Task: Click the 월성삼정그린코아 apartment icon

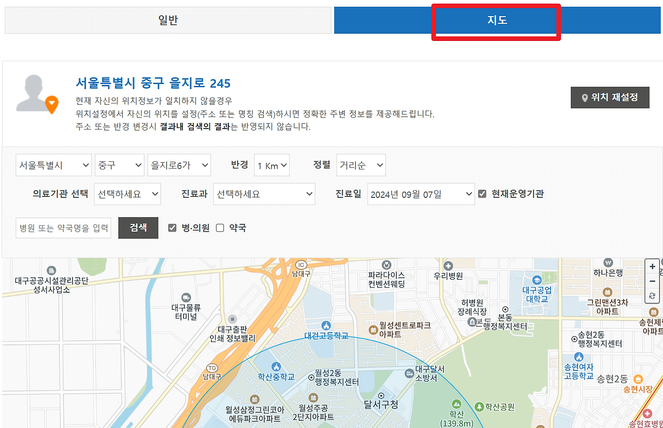Action: point(254,399)
